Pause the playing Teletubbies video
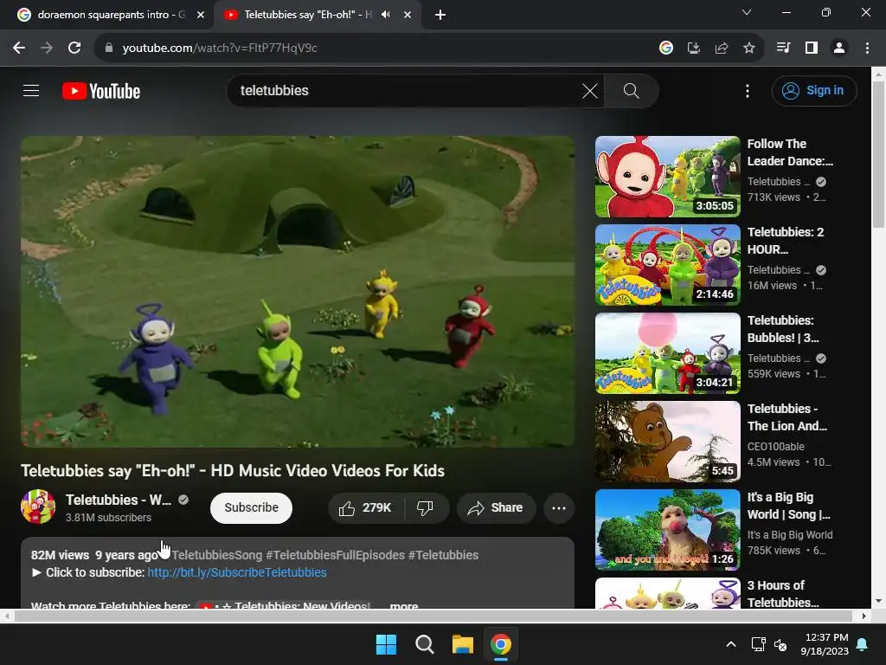The width and height of the screenshot is (886, 665). point(298,291)
